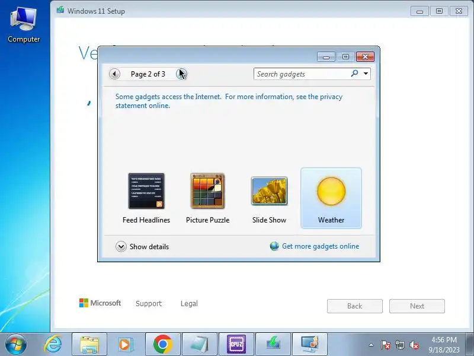The width and height of the screenshot is (474, 356).
Task: Maximize the gadget gallery window
Action: pos(345,56)
